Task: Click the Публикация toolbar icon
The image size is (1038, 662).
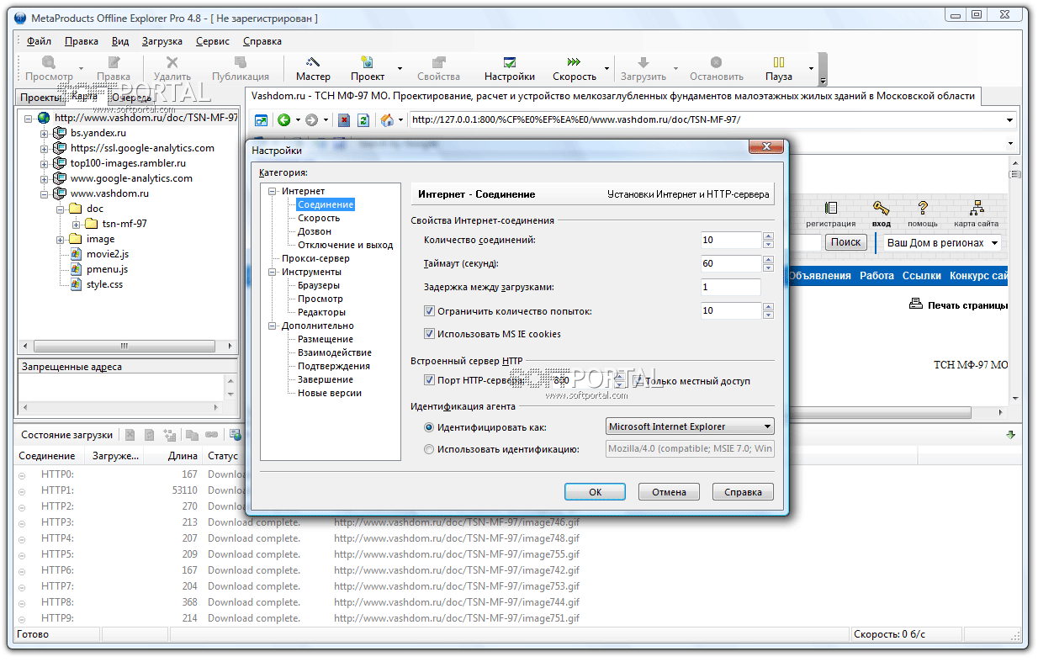Action: coord(241,62)
